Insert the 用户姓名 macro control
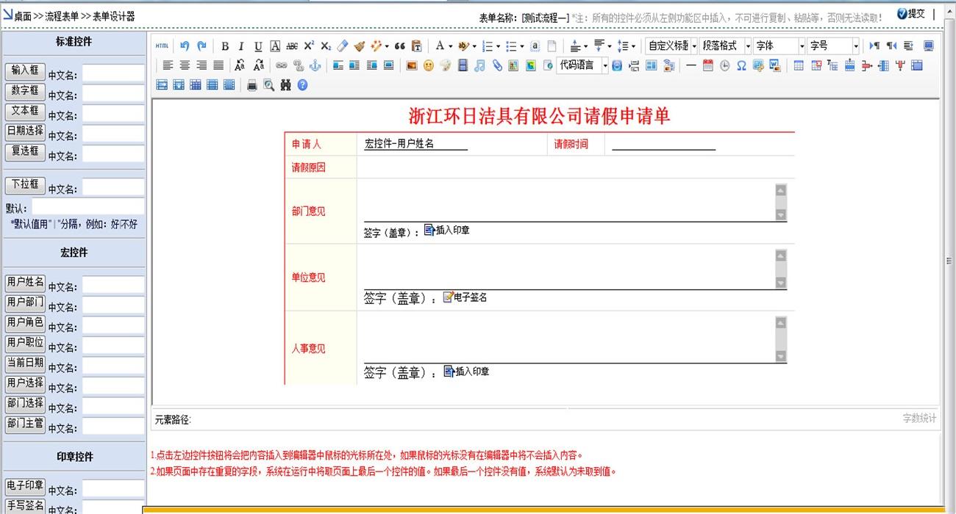This screenshot has width=956, height=514. (x=25, y=283)
